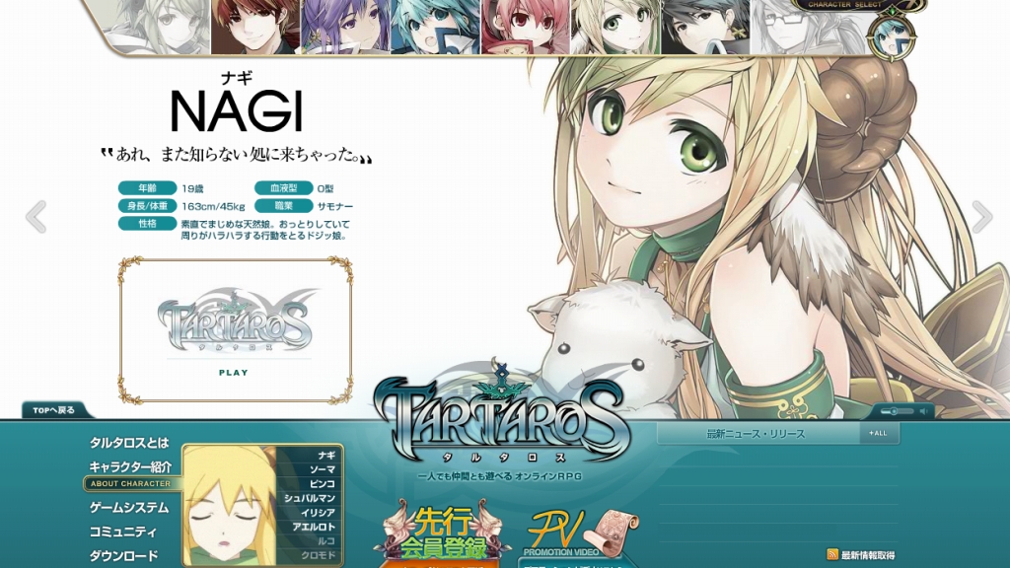
Task: Open the タルタロスとは menu item
Action: [129, 443]
